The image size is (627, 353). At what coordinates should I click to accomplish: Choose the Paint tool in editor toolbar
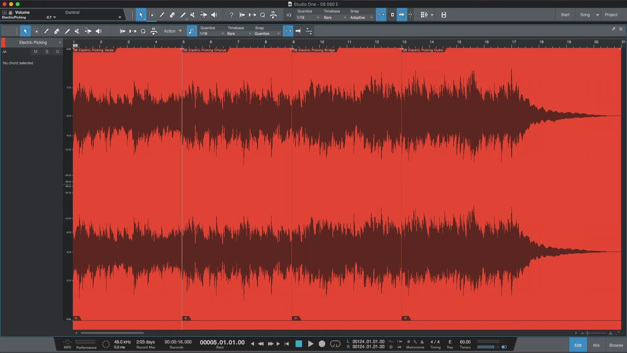pos(46,31)
